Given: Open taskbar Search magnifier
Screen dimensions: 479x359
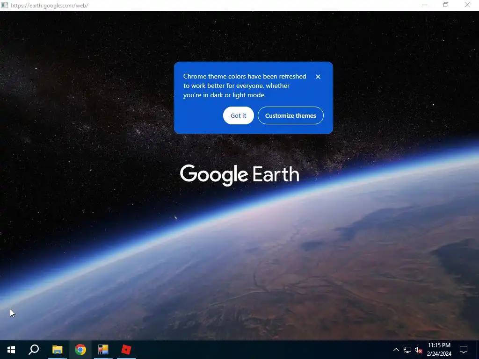Looking at the screenshot, I should [34, 350].
